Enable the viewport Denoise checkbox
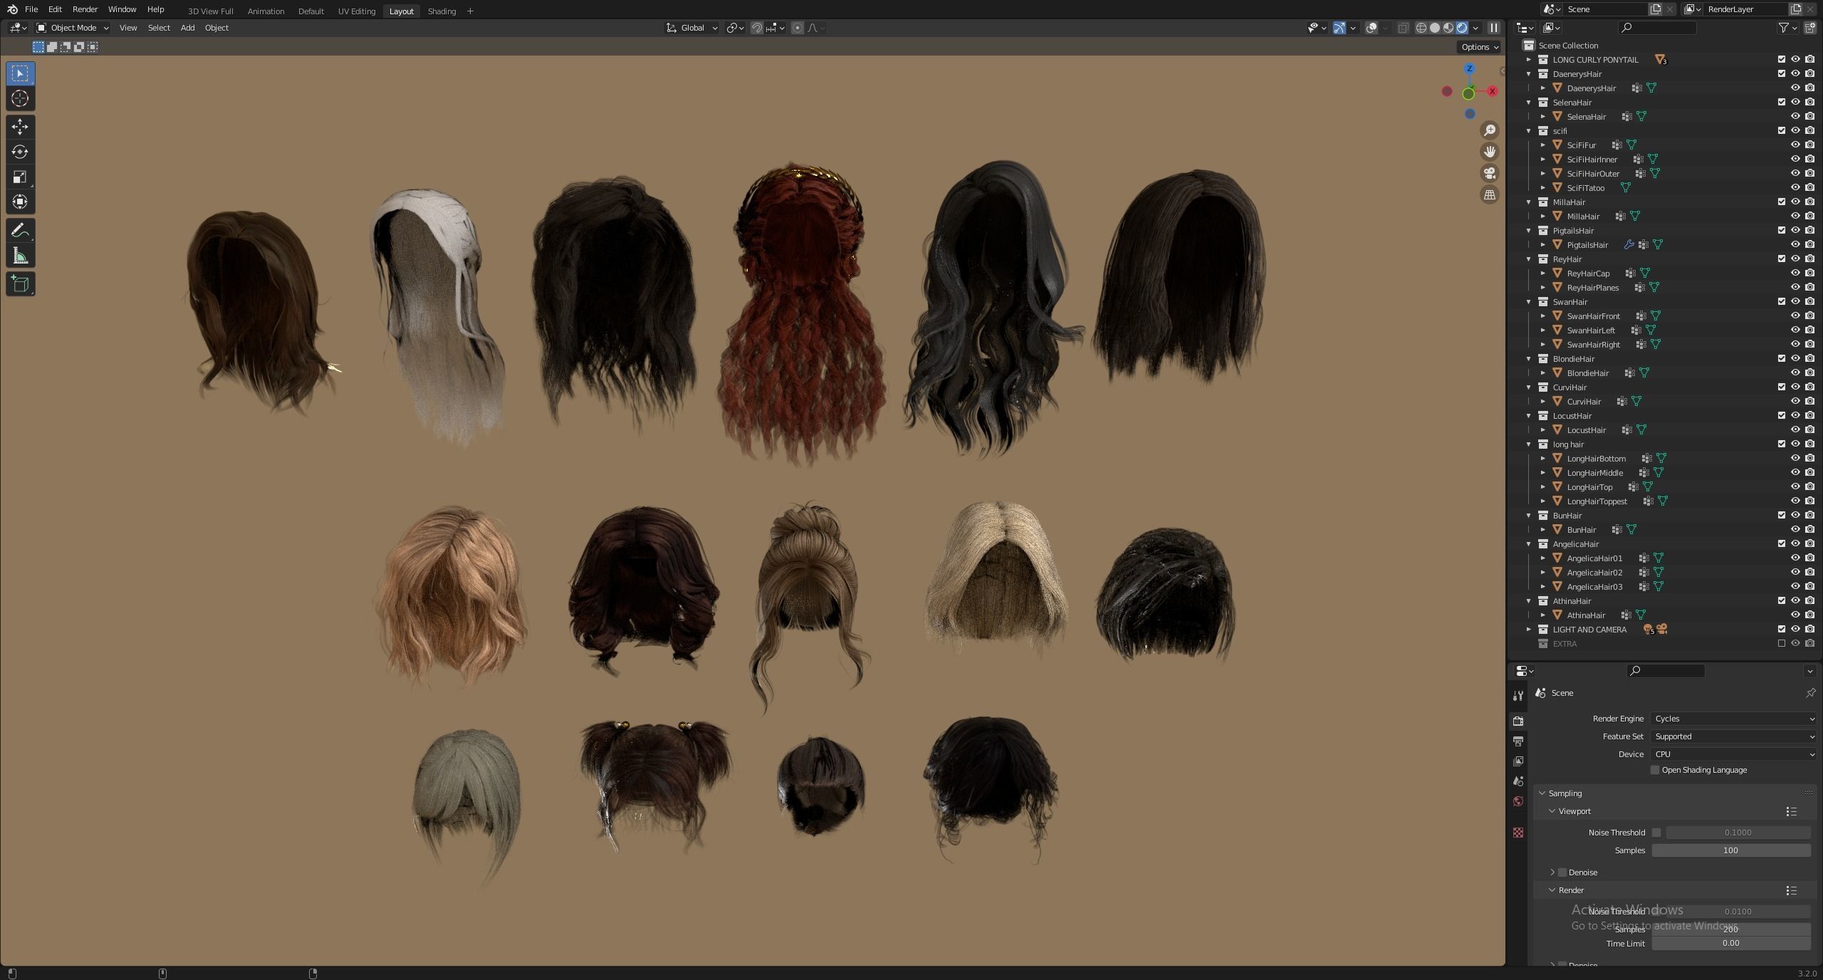 1562,872
